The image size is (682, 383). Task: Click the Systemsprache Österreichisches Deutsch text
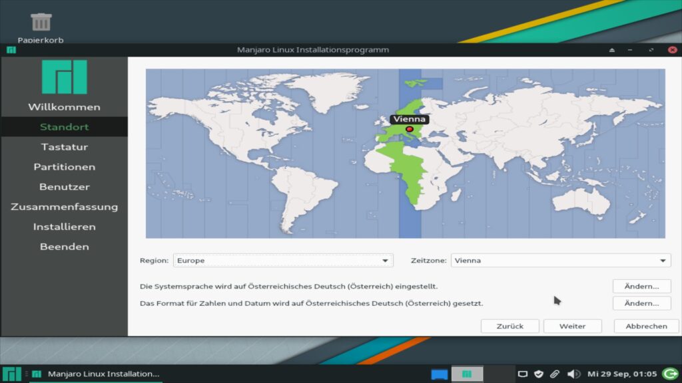pyautogui.click(x=288, y=286)
